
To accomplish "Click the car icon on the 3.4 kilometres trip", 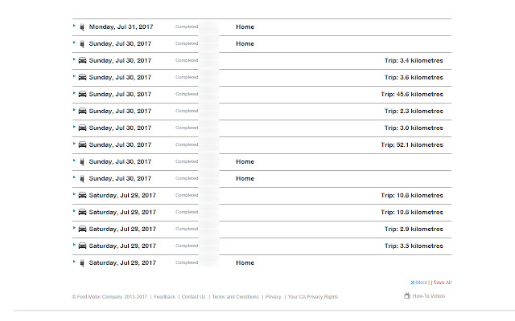I will (82, 60).
